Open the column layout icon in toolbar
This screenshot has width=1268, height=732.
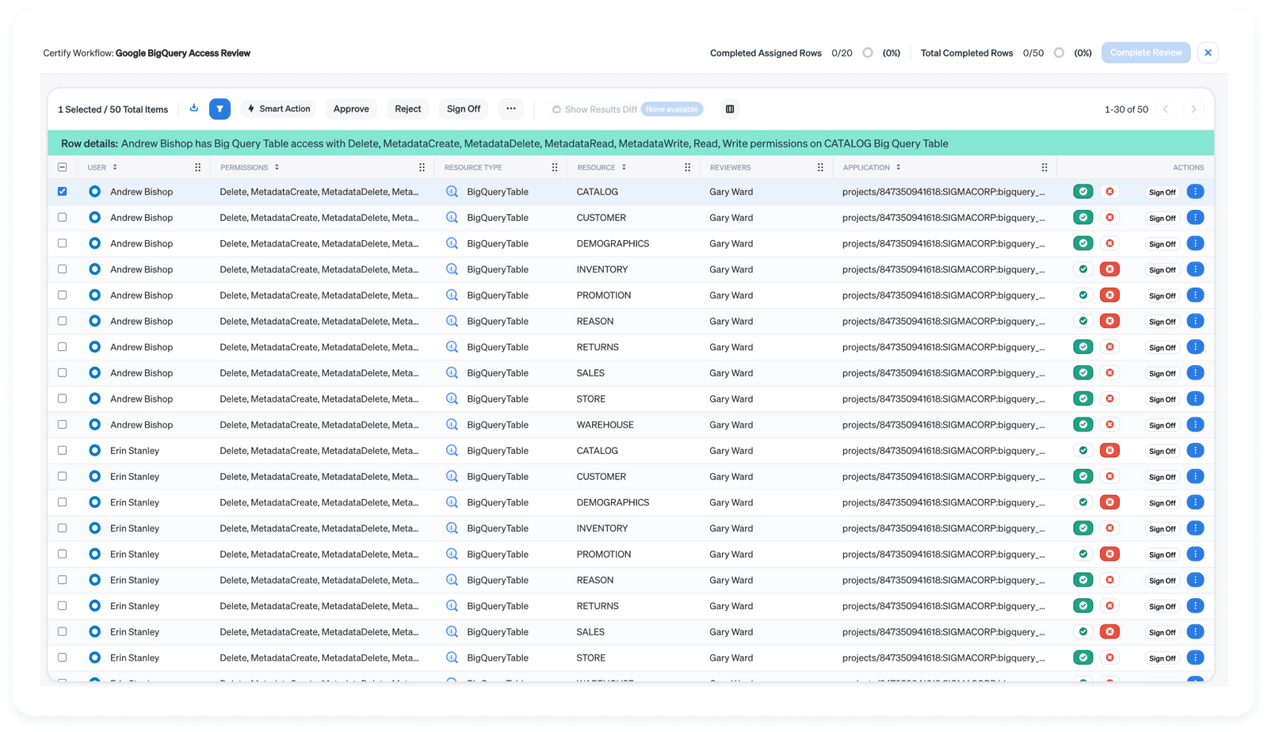pos(730,109)
